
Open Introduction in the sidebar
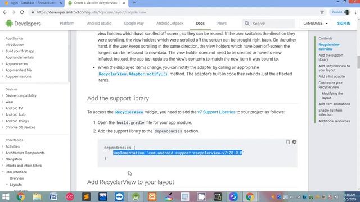(x=15, y=45)
